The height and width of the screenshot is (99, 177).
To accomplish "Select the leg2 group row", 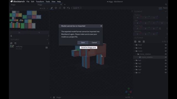I will coord(150,63).
